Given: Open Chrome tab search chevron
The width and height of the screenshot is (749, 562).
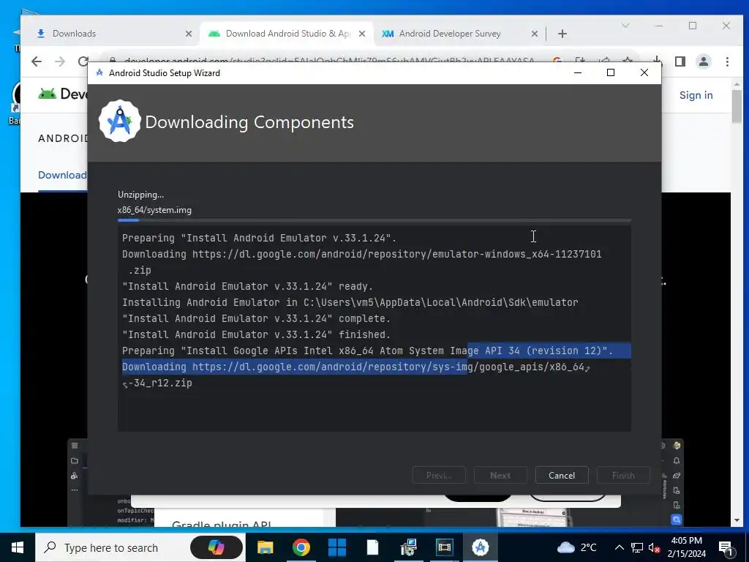Looking at the screenshot, I should point(625,26).
